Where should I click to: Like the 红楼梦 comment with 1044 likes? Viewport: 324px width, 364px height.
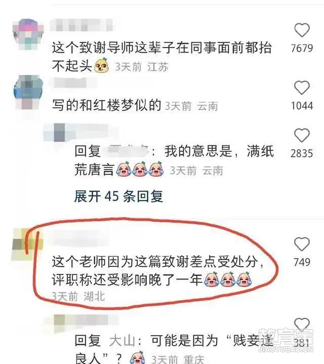pos(302,88)
